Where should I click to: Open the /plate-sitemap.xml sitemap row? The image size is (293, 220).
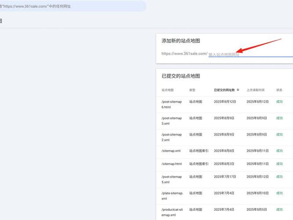(x=225, y=196)
